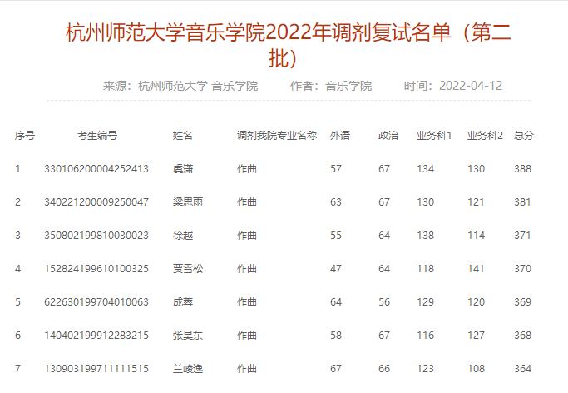Select candidate number 622630199704010063
The width and height of the screenshot is (568, 393).
pyautogui.click(x=96, y=302)
